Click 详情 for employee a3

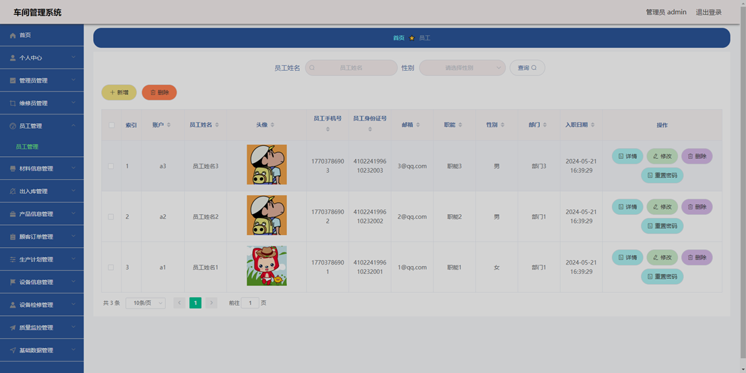[x=627, y=156]
